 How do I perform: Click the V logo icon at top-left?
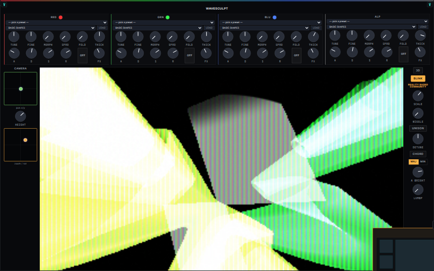click(x=4, y=5)
